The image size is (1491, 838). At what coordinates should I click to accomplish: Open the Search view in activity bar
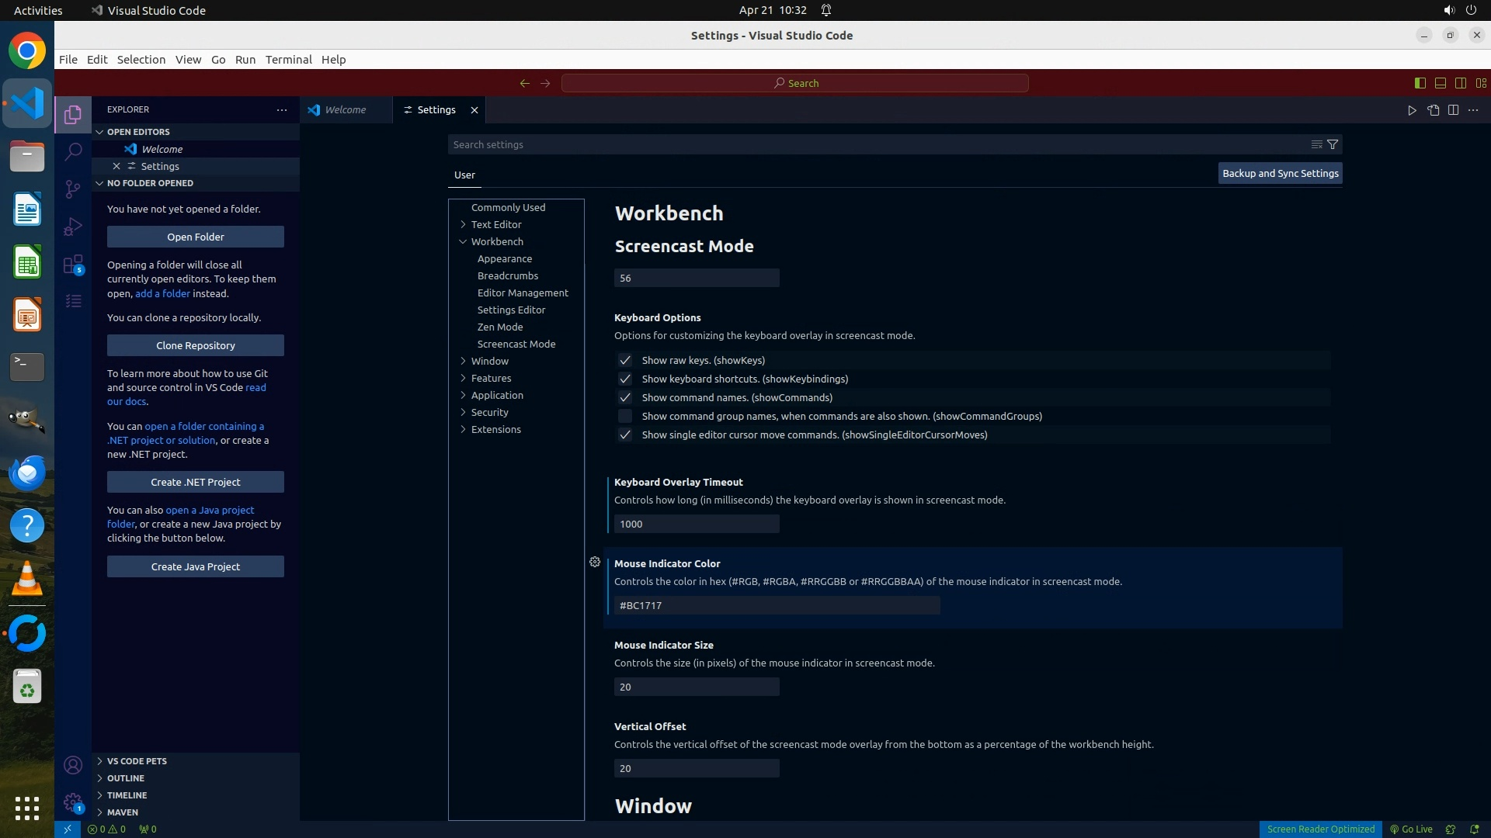73,151
